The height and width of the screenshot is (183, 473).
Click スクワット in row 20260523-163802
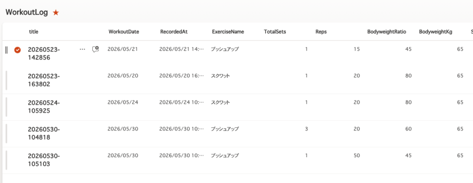(220, 76)
